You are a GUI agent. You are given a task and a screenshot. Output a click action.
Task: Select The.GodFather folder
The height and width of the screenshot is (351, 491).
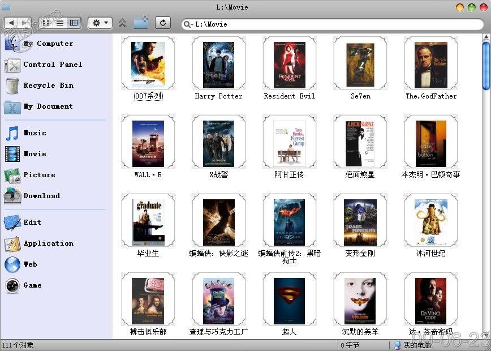coord(431,63)
